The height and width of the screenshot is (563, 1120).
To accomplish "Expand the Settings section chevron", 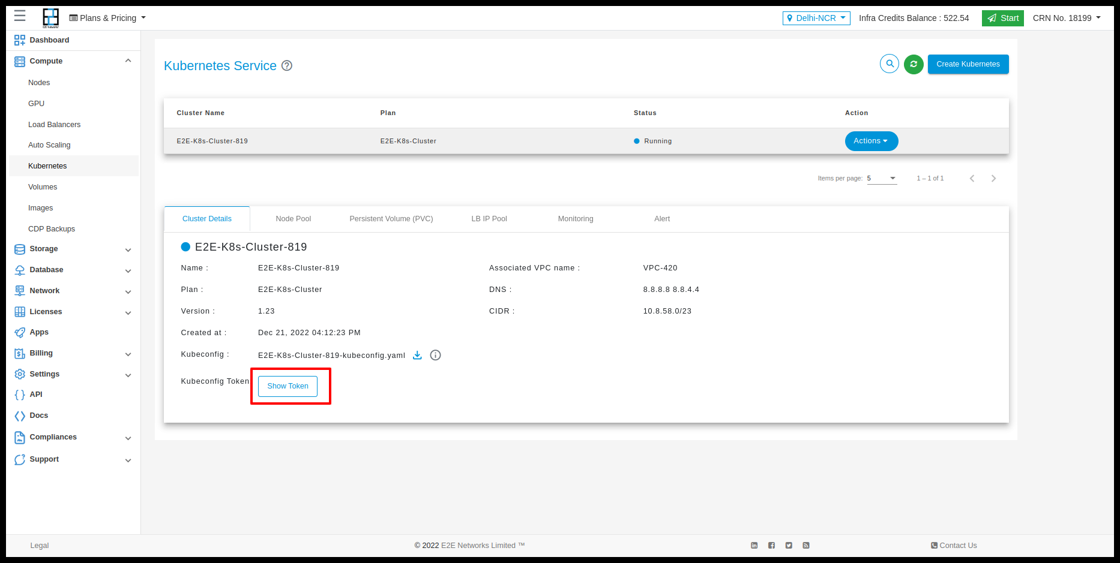I will 128,375.
